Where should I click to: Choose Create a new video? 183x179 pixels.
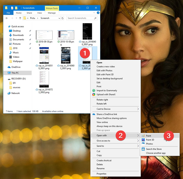click(x=106, y=67)
